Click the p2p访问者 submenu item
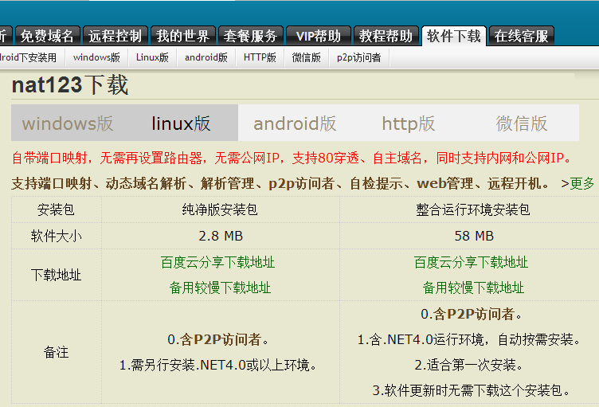 coord(359,57)
